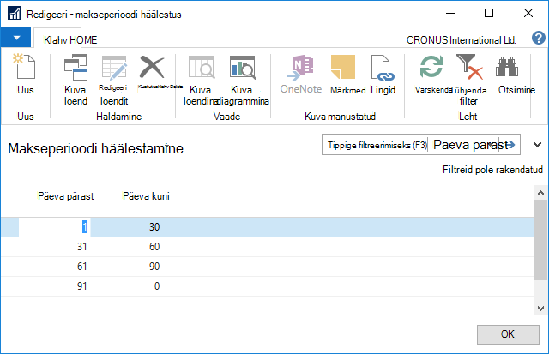
Task: Click the OK button
Action: click(x=508, y=334)
